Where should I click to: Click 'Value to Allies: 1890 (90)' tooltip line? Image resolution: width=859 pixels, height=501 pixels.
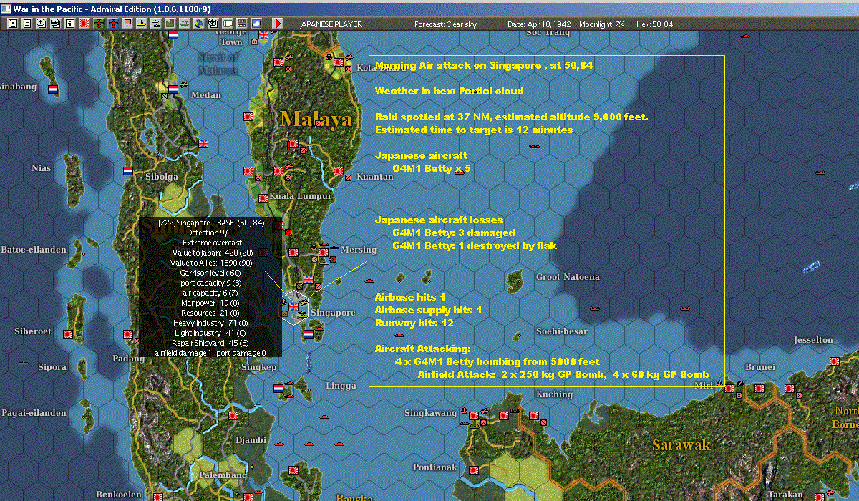(x=210, y=263)
